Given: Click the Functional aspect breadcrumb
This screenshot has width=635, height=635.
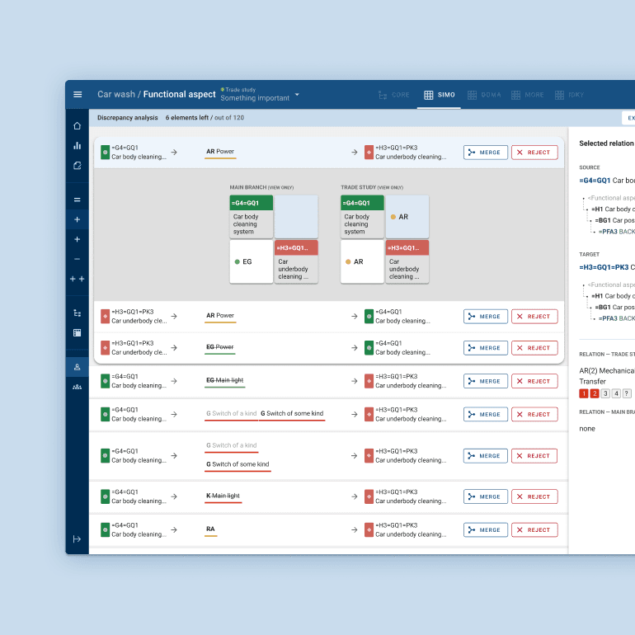Looking at the screenshot, I should click(x=180, y=94).
